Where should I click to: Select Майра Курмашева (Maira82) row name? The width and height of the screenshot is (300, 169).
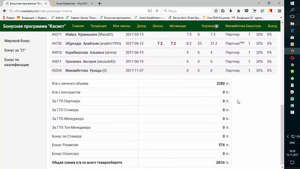(89, 34)
